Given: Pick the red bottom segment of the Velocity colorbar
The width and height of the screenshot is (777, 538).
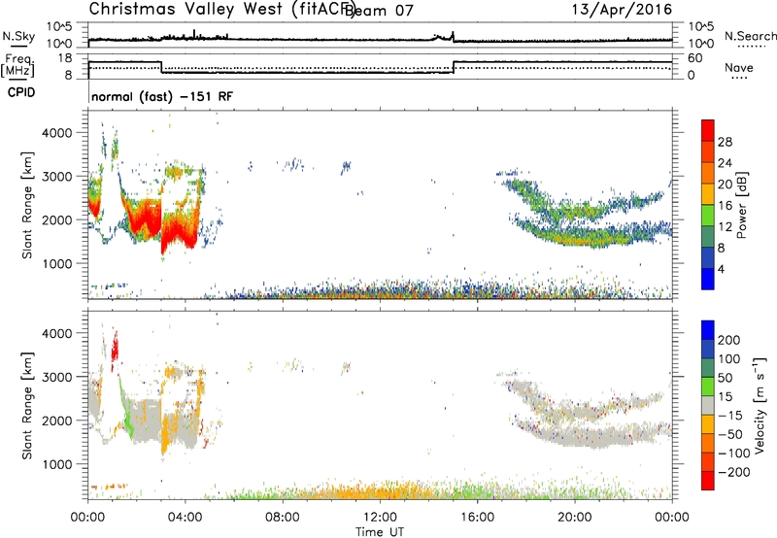Looking at the screenshot, I should click(x=708, y=481).
